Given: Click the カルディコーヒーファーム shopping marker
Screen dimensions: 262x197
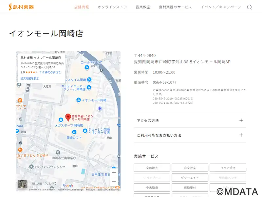Looking at the screenshot, I should [89, 87].
